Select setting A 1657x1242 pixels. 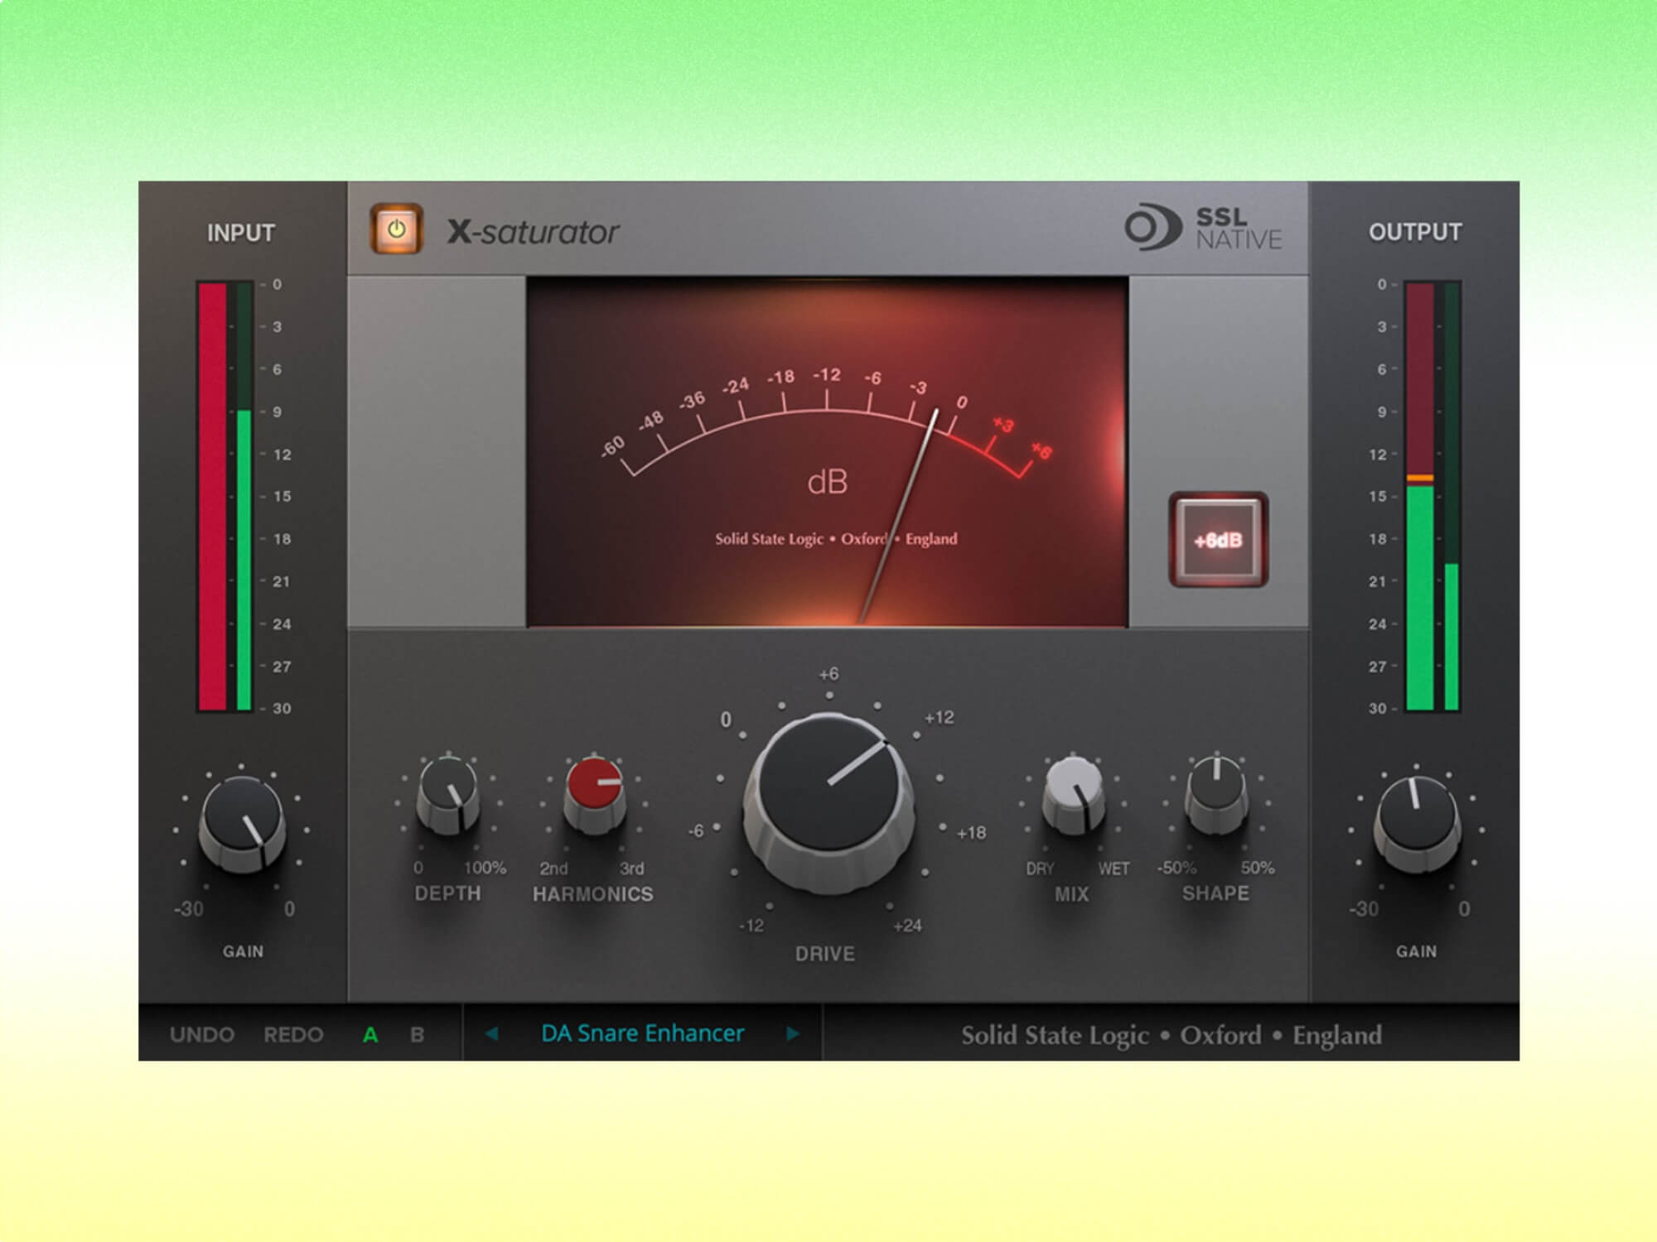(x=373, y=1033)
